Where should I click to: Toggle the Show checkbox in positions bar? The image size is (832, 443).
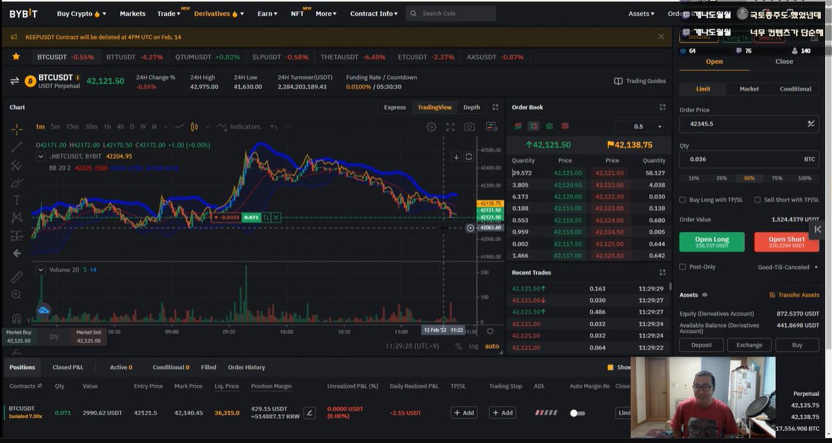[610, 368]
